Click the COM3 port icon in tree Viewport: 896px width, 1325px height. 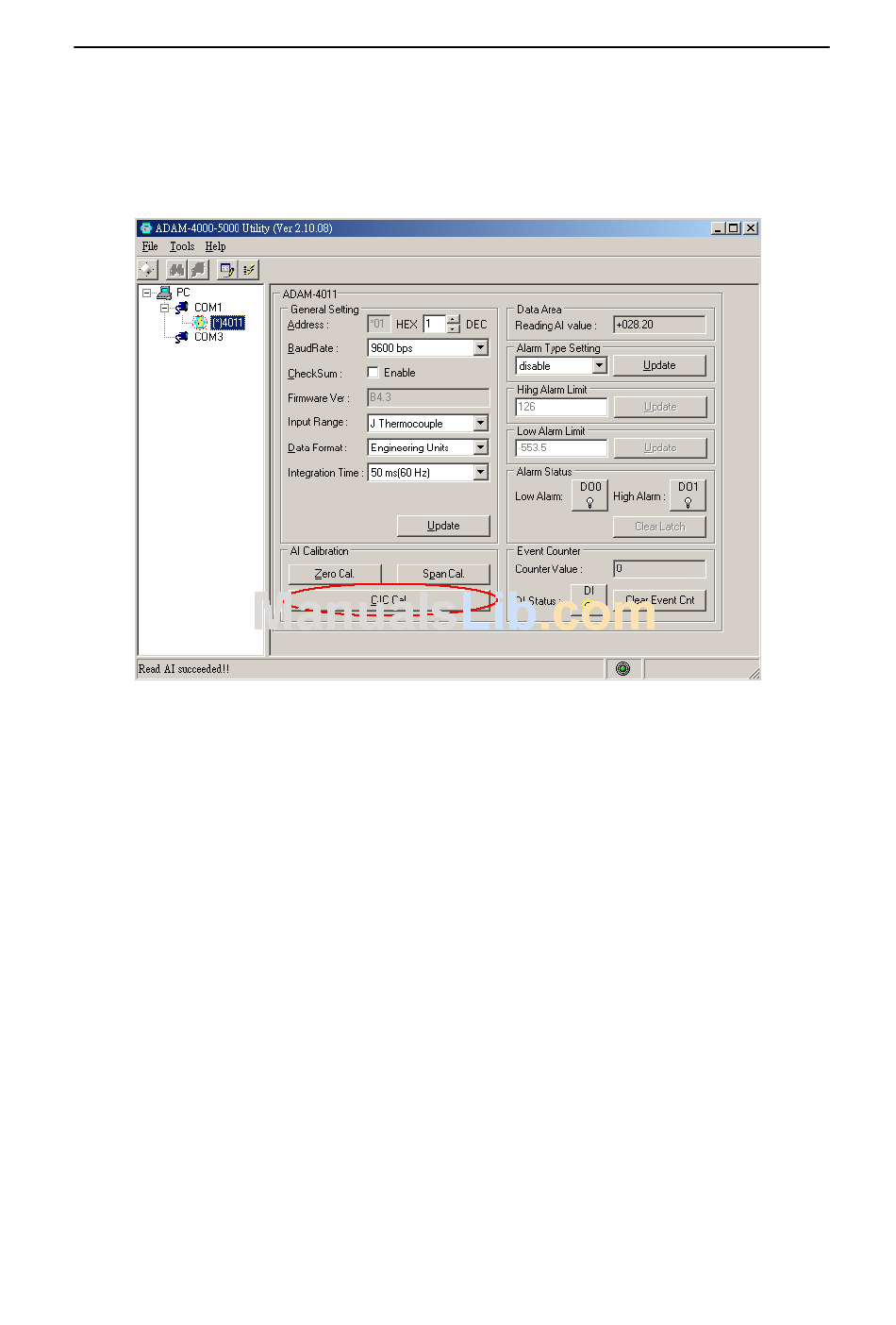(181, 337)
